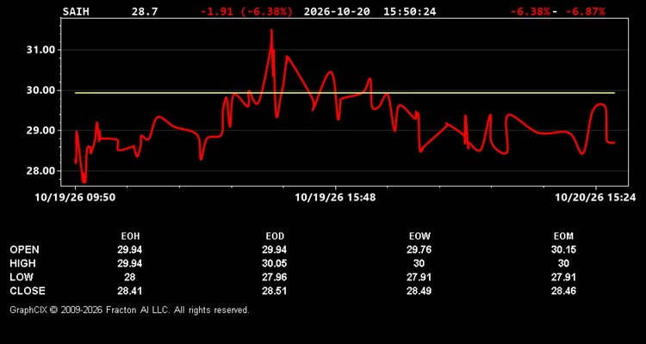Click the EOW open value 29.76

tap(419, 249)
